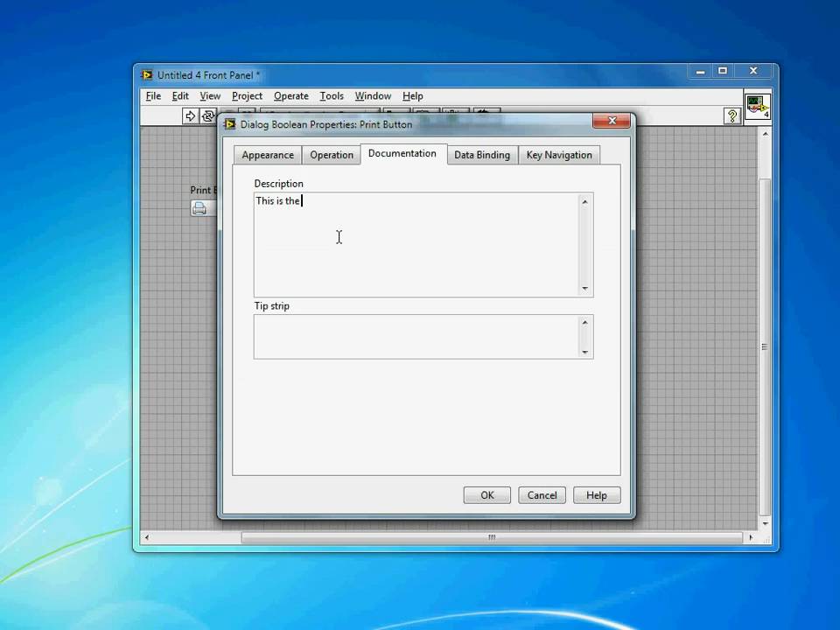840x630 pixels.
Task: Confirm with the OK button
Action: pyautogui.click(x=487, y=495)
